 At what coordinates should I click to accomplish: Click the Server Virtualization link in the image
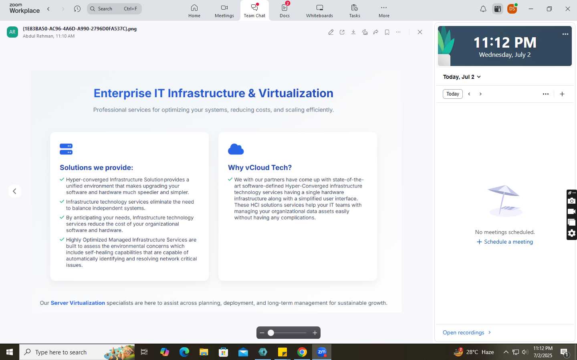(x=78, y=303)
